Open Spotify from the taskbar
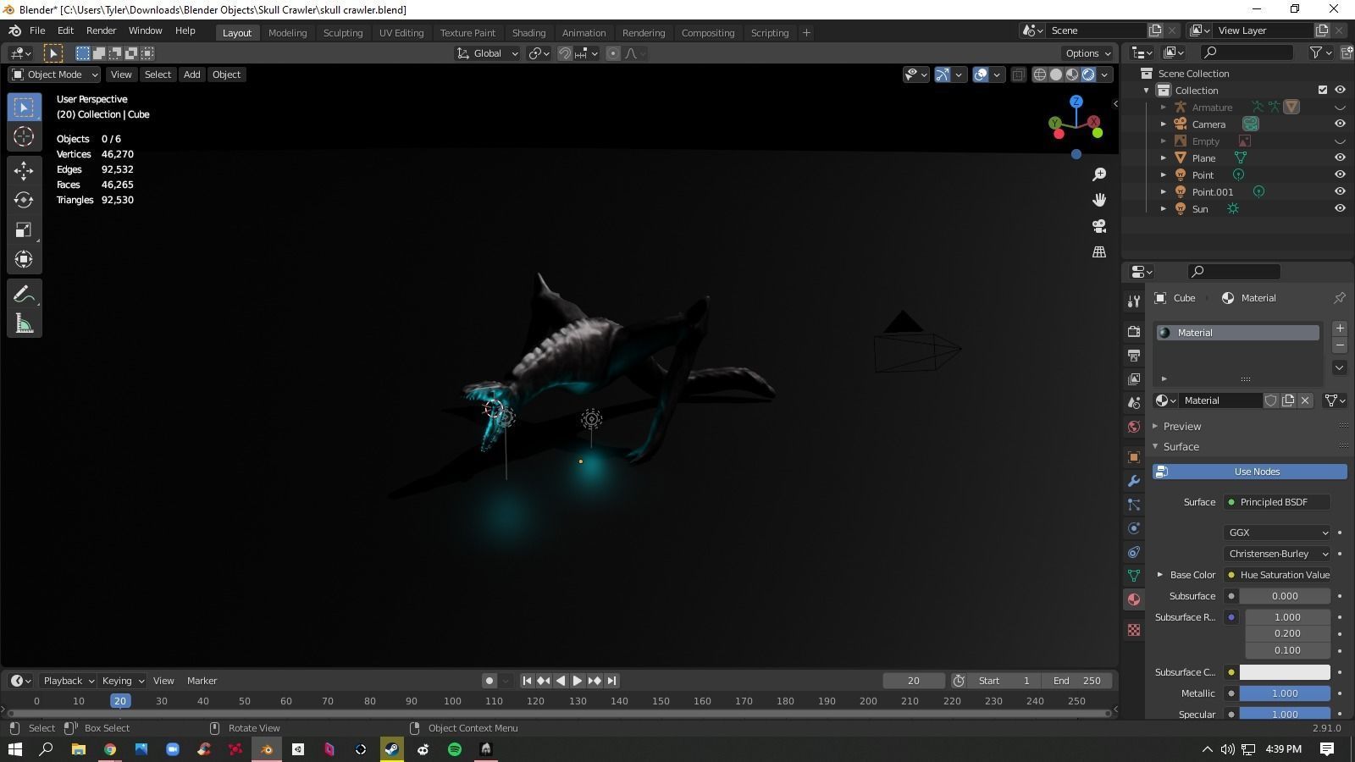 click(455, 749)
